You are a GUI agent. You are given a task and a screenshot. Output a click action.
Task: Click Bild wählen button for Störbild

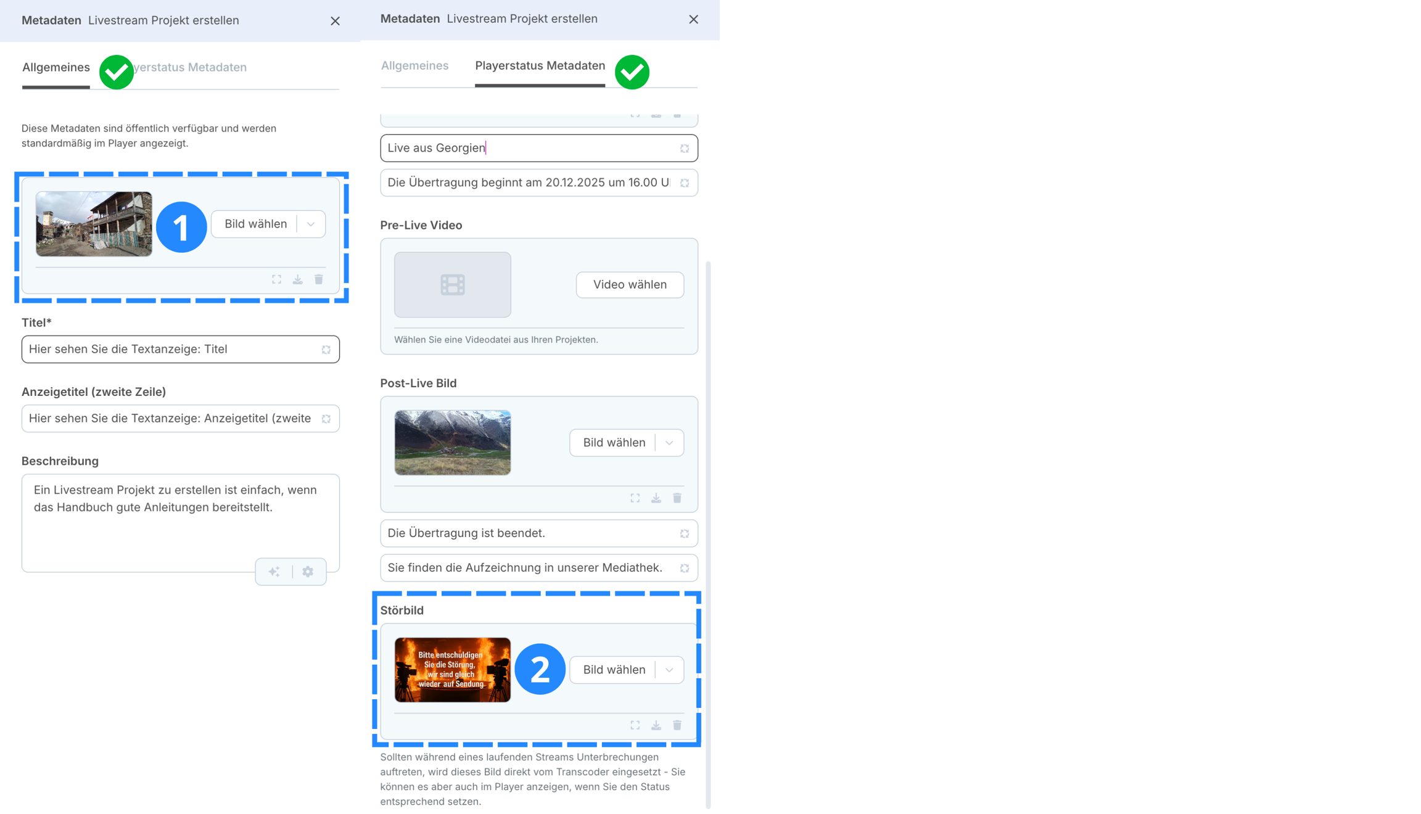click(x=614, y=670)
